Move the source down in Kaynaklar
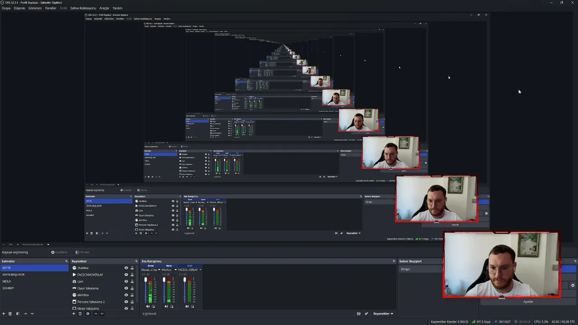This screenshot has height=325, width=578. (102, 314)
